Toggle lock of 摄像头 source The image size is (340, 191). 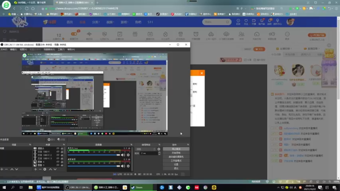click(x=62, y=148)
